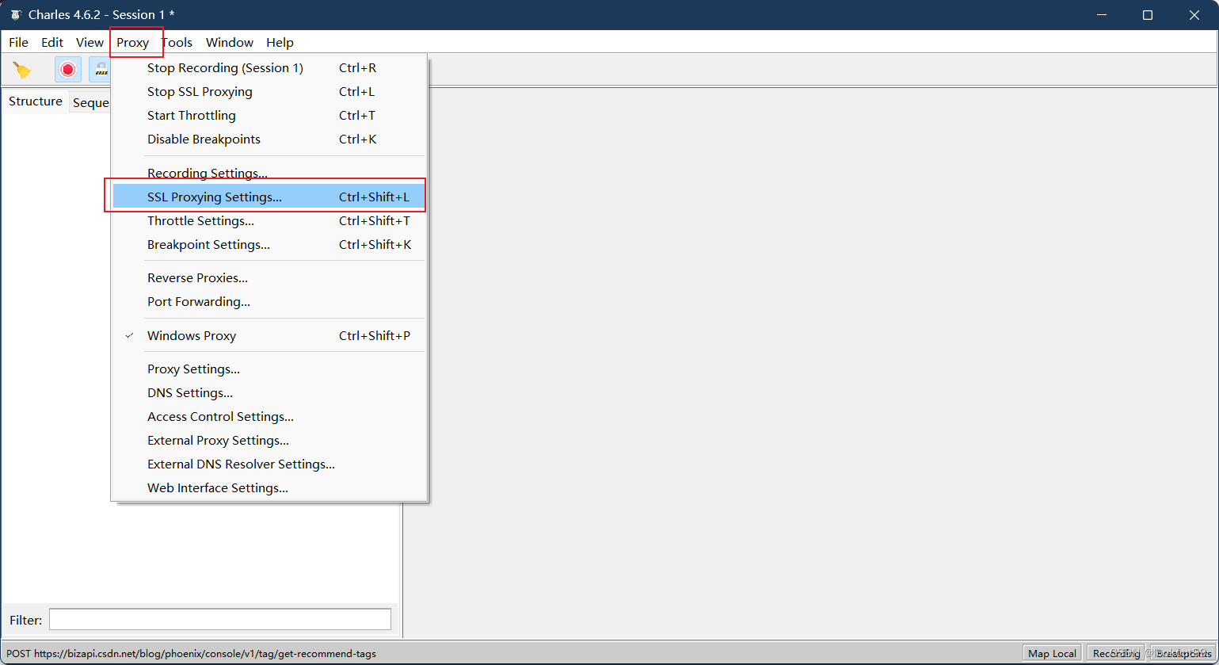Click the Breakpoints status button
Viewport: 1219px width, 665px height.
click(x=1183, y=653)
